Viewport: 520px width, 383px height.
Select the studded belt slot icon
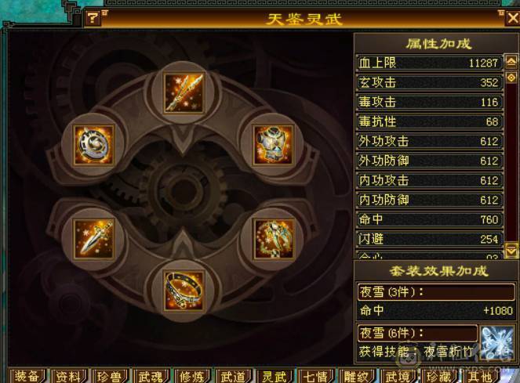tap(184, 291)
